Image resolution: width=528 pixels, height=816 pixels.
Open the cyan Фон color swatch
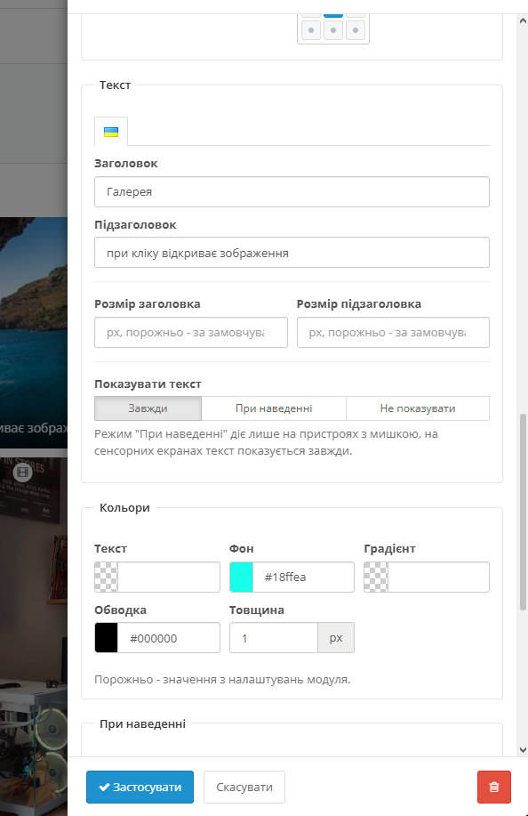(241, 578)
